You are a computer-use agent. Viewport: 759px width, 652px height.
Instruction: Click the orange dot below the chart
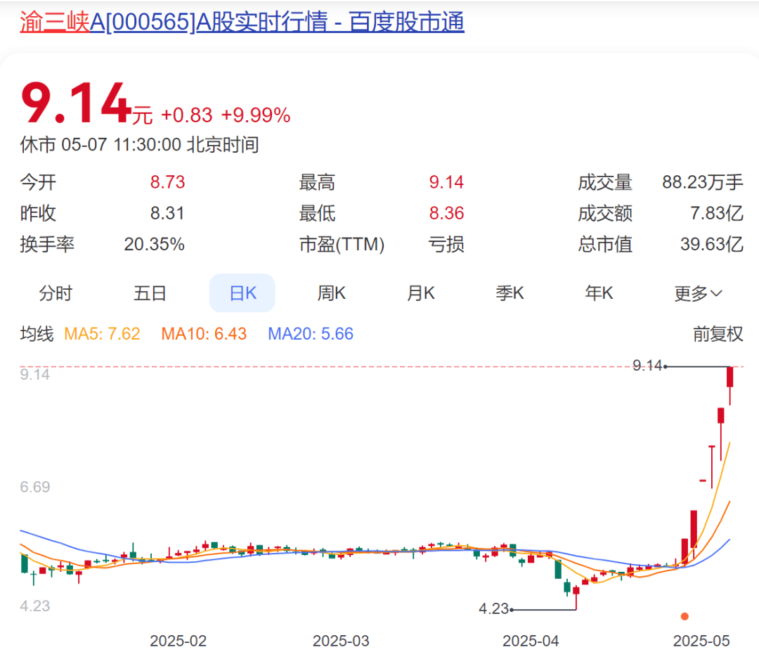pos(684,616)
